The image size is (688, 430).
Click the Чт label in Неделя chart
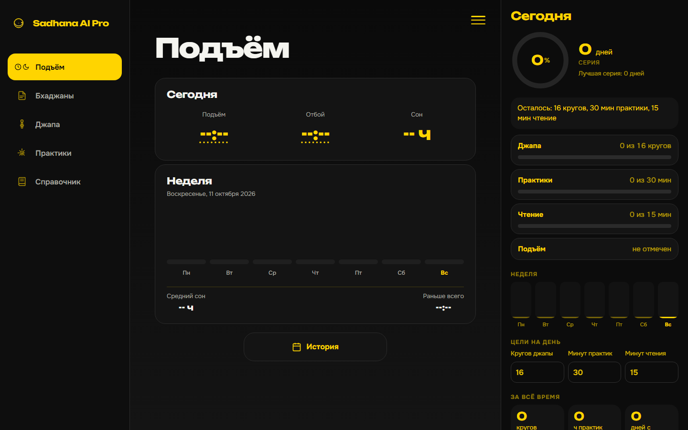click(x=315, y=273)
